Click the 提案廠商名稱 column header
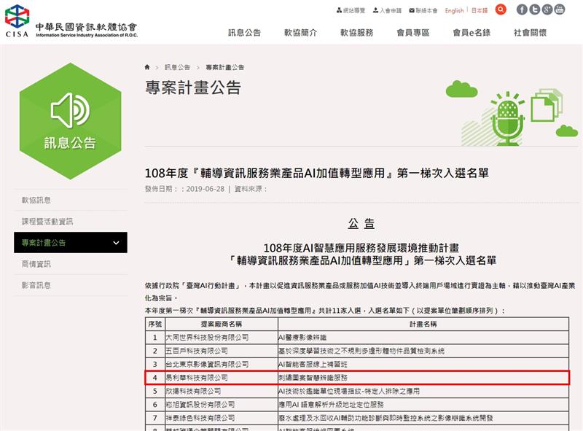This screenshot has width=583, height=431. tap(222, 325)
